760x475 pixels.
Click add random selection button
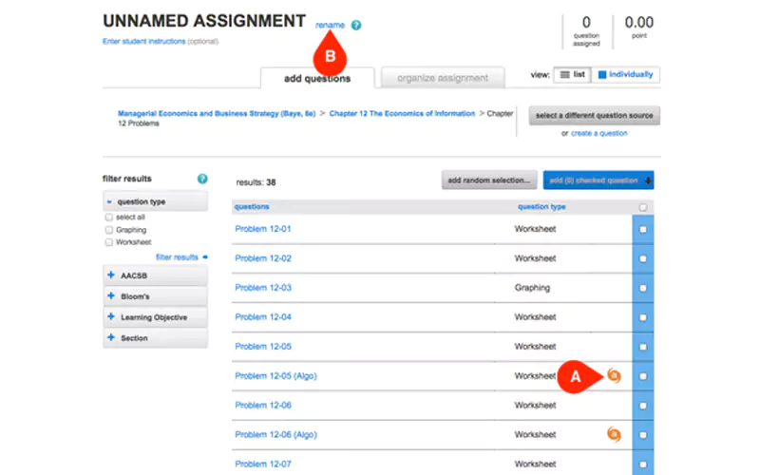[x=489, y=180]
